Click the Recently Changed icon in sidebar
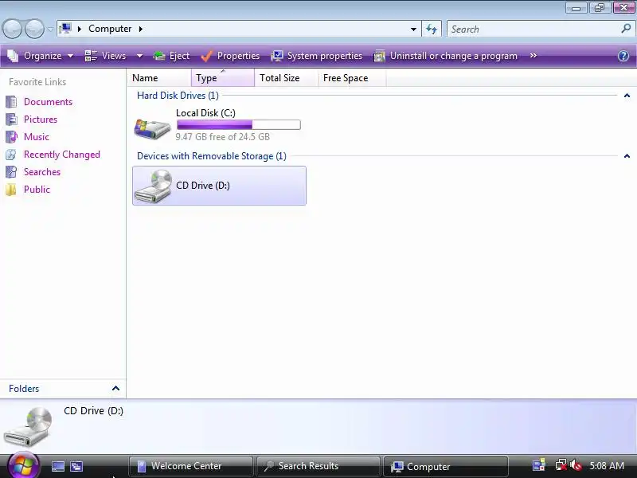Viewport: 637px width, 478px height. (11, 155)
